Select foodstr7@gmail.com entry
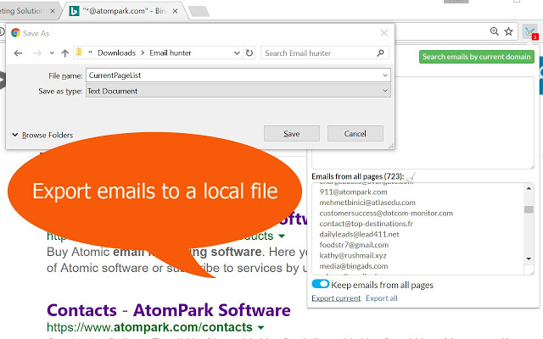The image size is (543, 339). (x=354, y=245)
